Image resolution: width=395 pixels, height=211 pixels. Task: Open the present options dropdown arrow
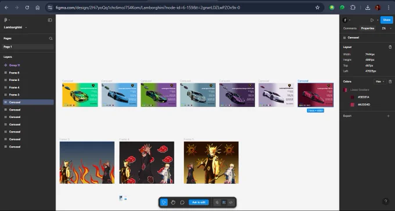coord(378,20)
